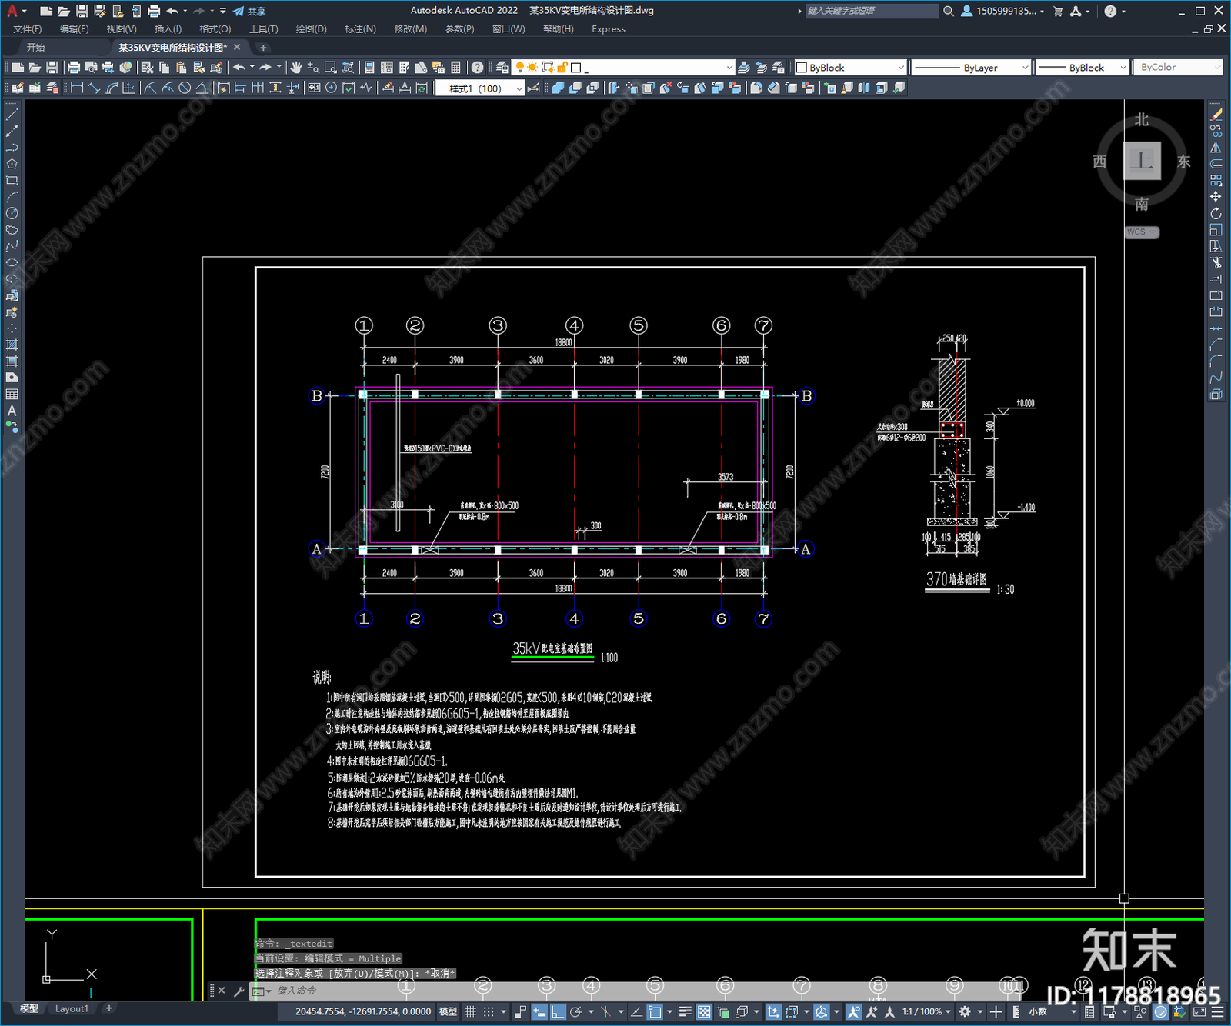The image size is (1231, 1026).
Task: Toggle Ortho mode in the status bar
Action: pyautogui.click(x=558, y=1011)
